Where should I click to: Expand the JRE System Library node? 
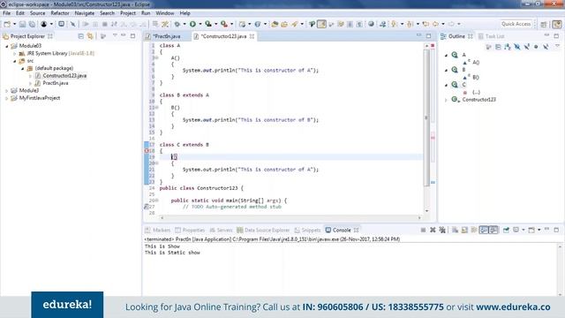(15, 54)
